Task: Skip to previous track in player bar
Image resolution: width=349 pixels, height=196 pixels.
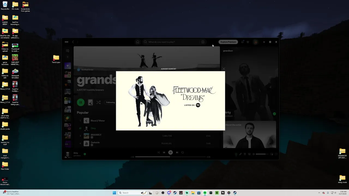Action: [x=164, y=152]
